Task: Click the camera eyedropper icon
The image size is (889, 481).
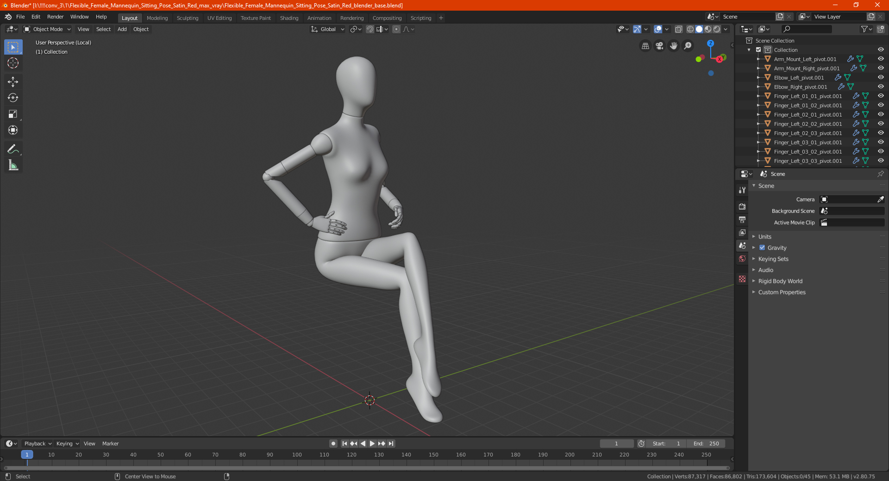Action: point(880,199)
